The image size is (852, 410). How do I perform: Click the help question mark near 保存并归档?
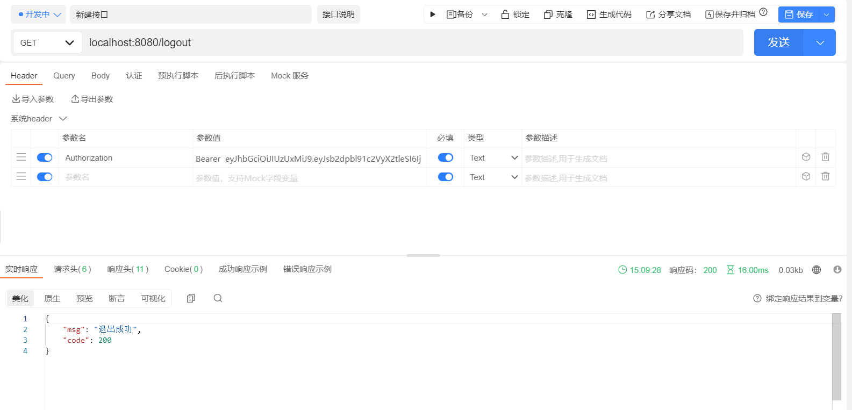(763, 12)
